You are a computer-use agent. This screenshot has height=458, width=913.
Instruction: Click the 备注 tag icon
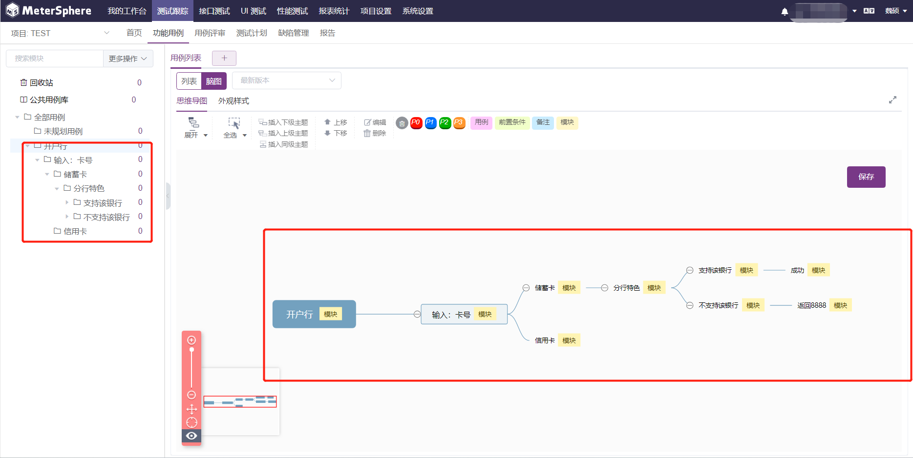(x=543, y=123)
